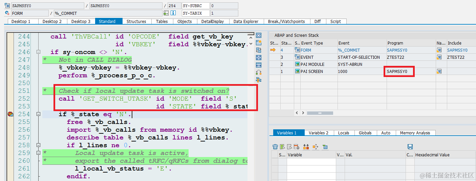Image resolution: width=476 pixels, height=181 pixels.
Task: Click the horizontal maximize icon beside editor
Action: click(259, 65)
